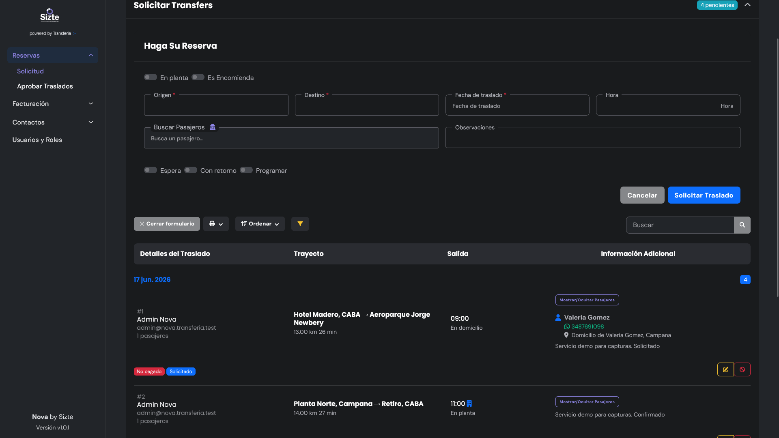This screenshot has height=438, width=779.
Task: Click the Sizte logo in sidebar
Action: tap(49, 15)
